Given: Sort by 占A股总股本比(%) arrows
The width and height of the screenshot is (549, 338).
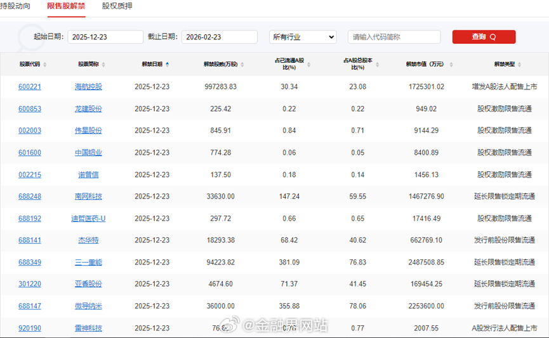Looking at the screenshot, I should [x=377, y=65].
